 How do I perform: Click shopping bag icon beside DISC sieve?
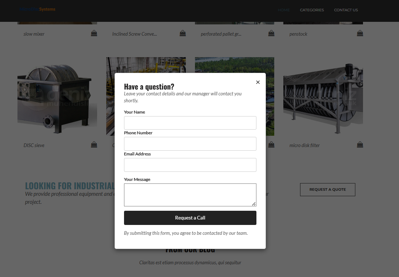[x=94, y=145]
